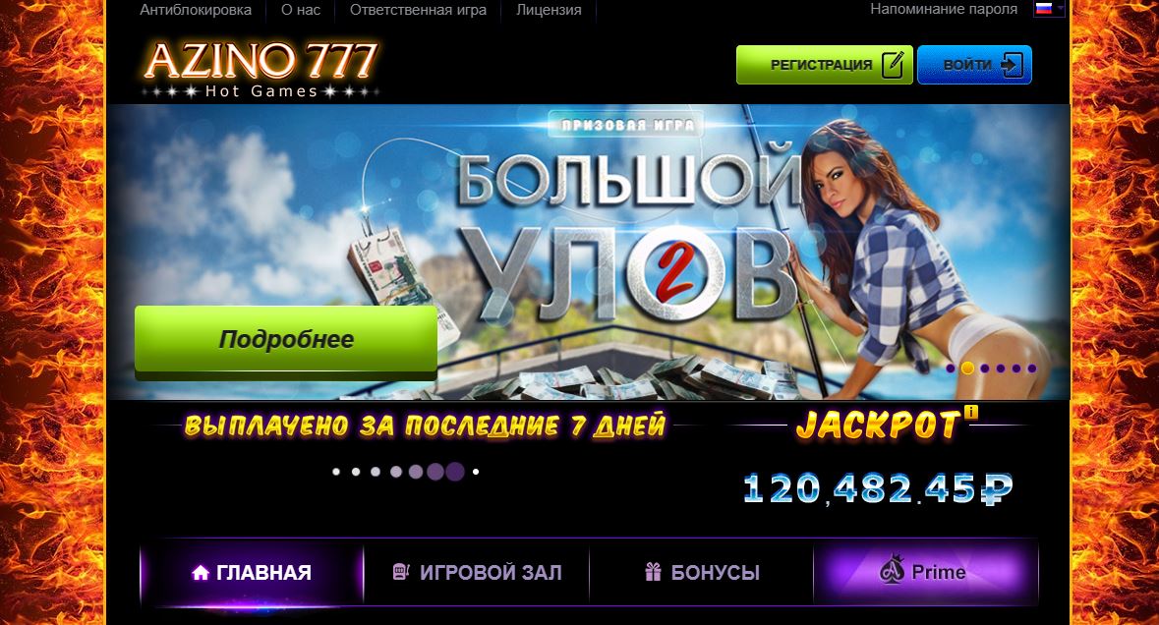Image resolution: width=1159 pixels, height=625 pixels.
Task: Click the arrow next to the language flag
Action: [x=1060, y=9]
